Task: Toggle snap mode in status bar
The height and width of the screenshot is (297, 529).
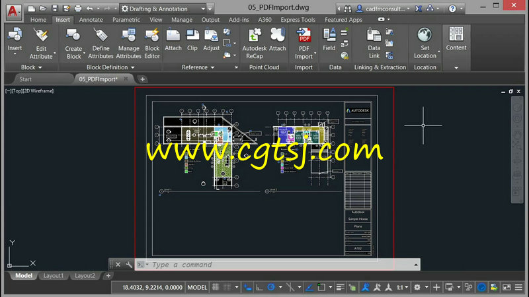Action: (x=227, y=287)
